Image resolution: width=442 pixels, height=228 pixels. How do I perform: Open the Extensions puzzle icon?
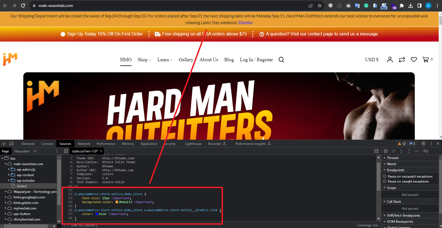[402, 6]
